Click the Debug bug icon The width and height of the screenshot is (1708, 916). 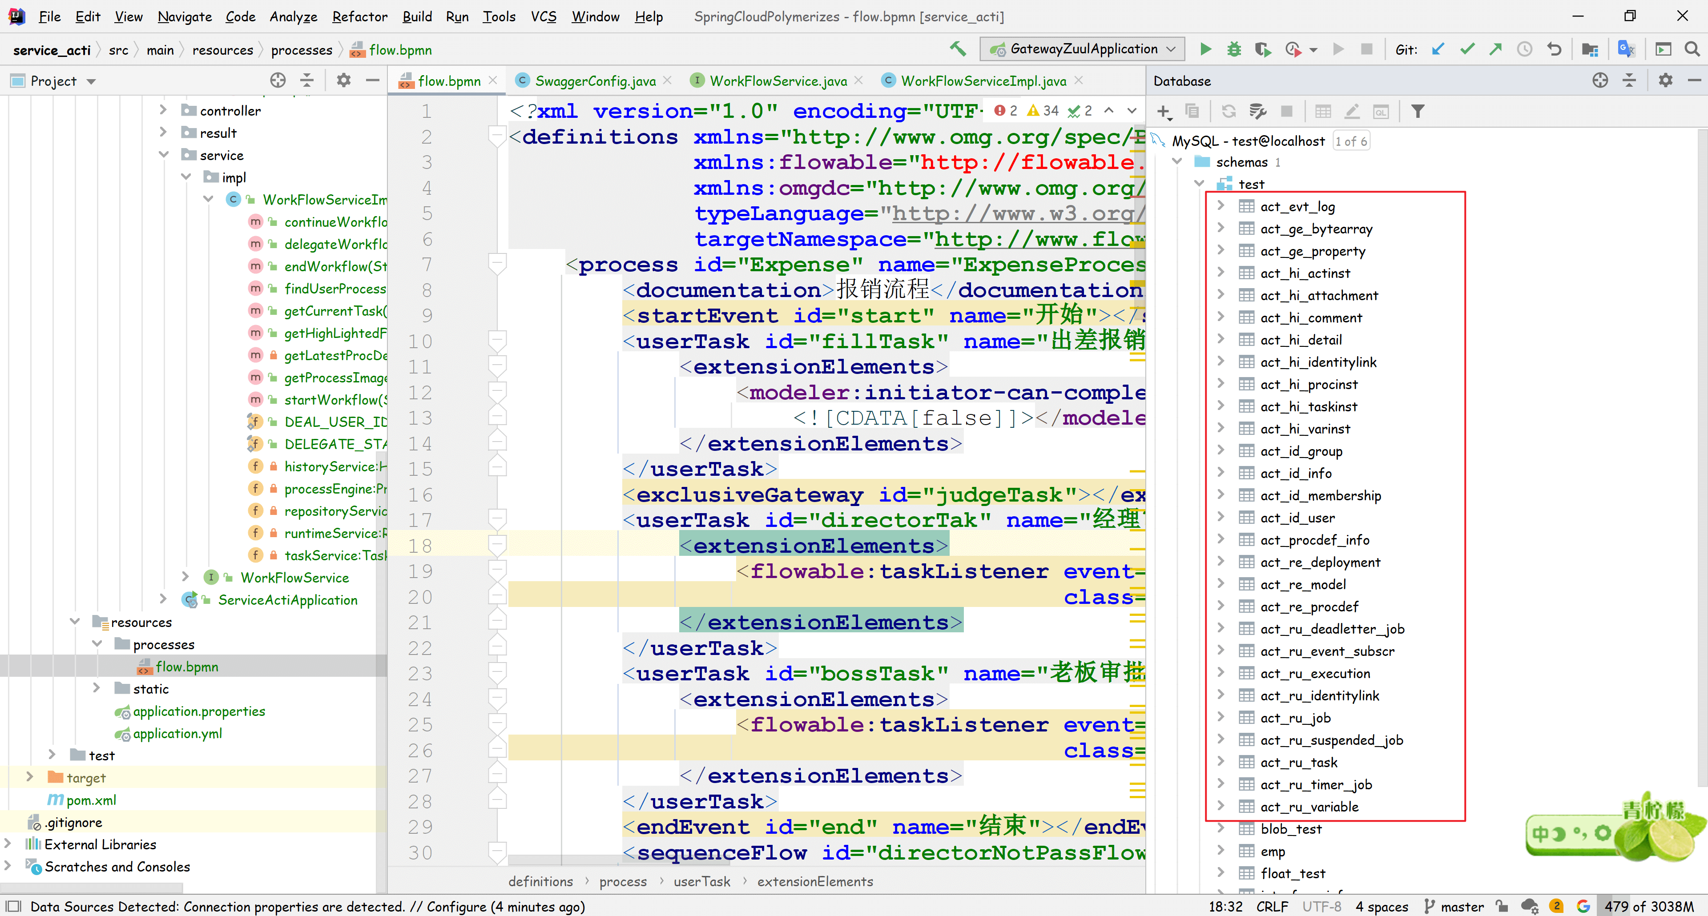click(x=1234, y=49)
